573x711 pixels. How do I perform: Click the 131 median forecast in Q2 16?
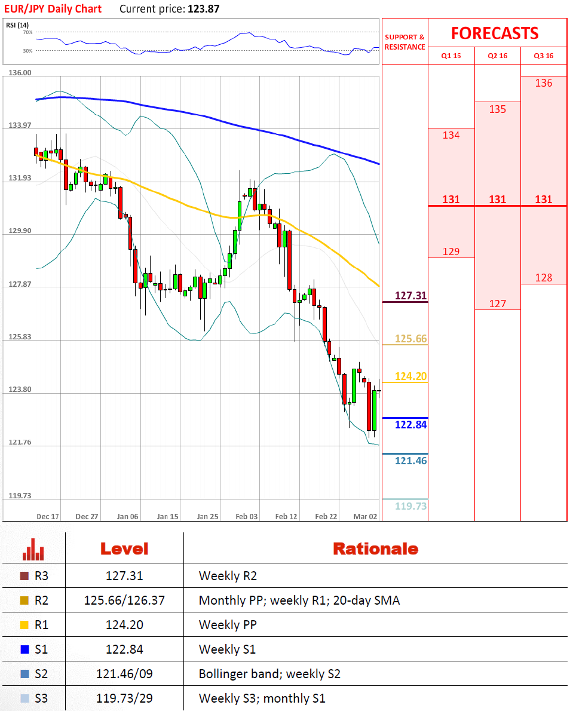tap(497, 200)
